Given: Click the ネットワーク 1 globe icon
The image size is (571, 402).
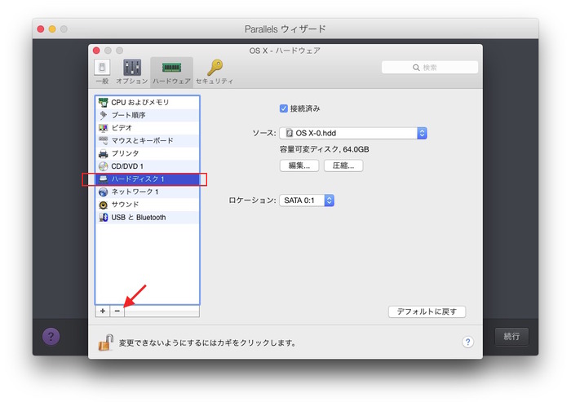Looking at the screenshot, I should (x=104, y=192).
